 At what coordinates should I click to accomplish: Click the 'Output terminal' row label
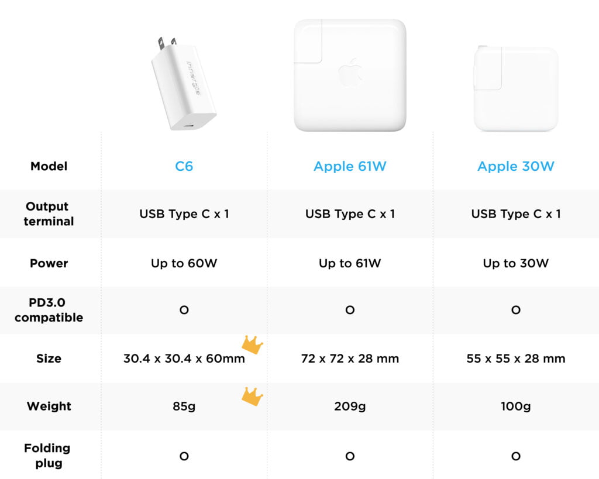pyautogui.click(x=49, y=214)
